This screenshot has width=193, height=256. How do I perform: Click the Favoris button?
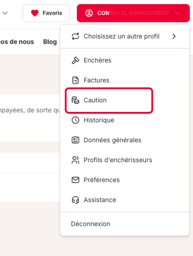point(46,13)
